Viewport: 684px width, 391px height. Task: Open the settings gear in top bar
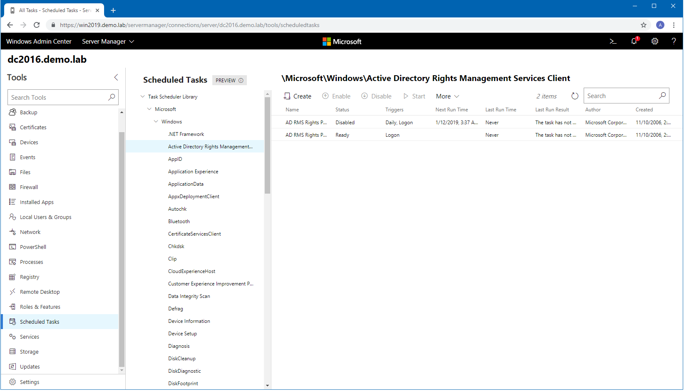tap(655, 41)
